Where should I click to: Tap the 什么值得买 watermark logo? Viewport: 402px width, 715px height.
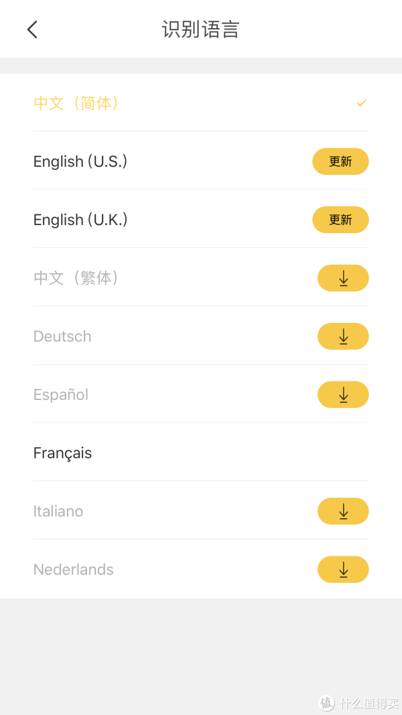tap(359, 702)
